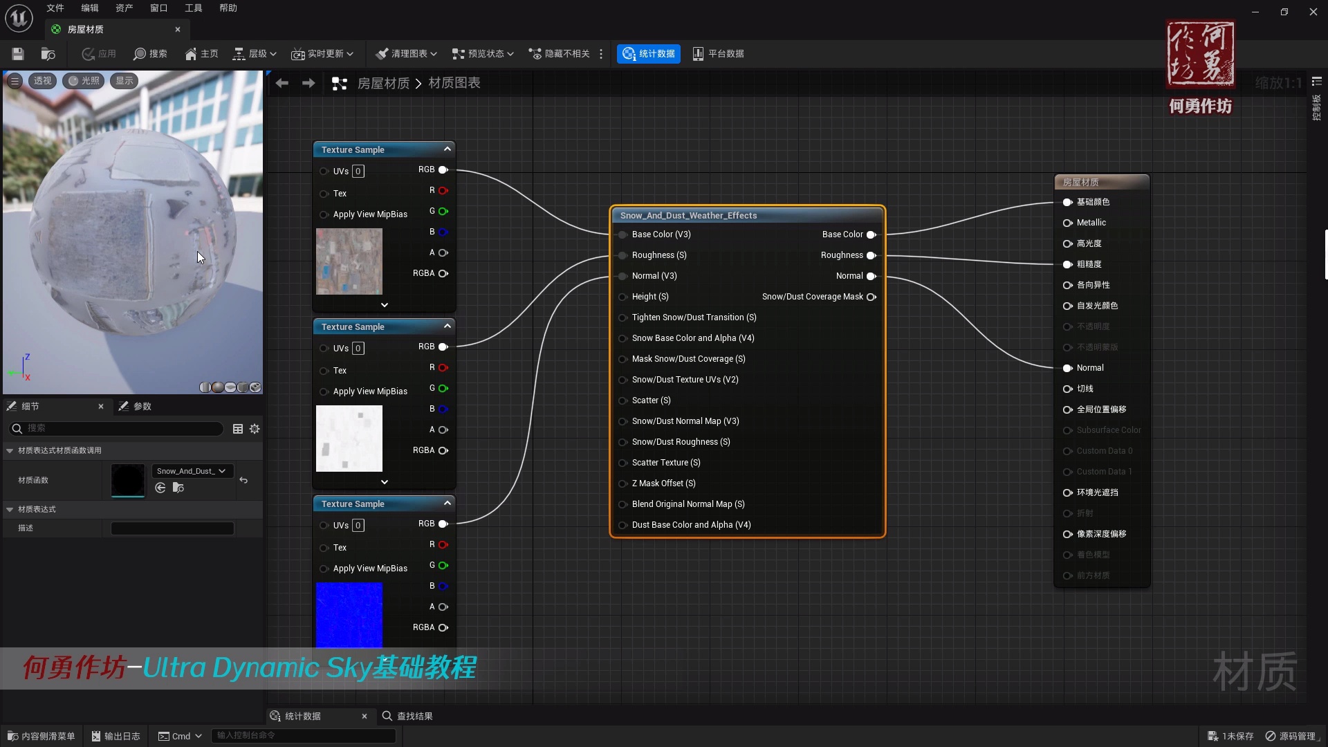Toggle 光照 lit mode in viewport

(x=84, y=81)
